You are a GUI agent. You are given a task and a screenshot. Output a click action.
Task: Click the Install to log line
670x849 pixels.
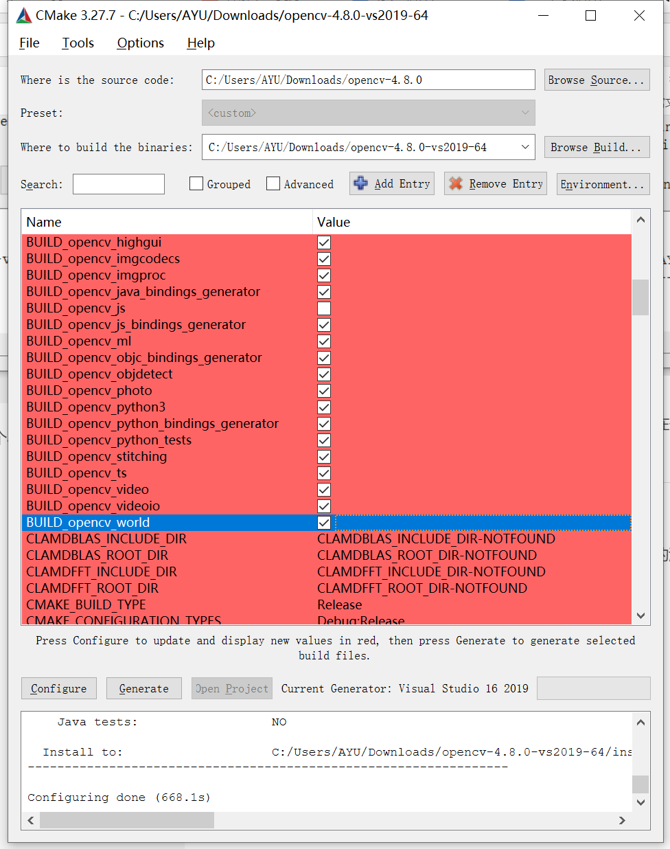[337, 752]
